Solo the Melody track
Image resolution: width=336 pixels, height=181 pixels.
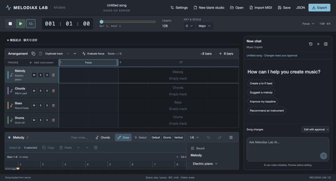click(40, 75)
